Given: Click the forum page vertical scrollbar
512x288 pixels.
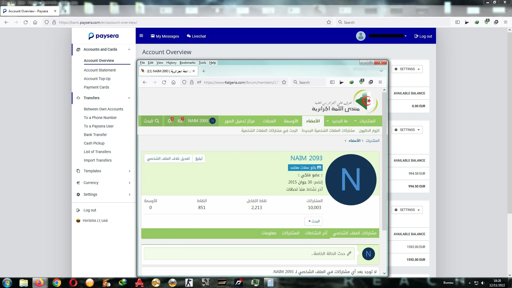Looking at the screenshot, I should [x=384, y=160].
